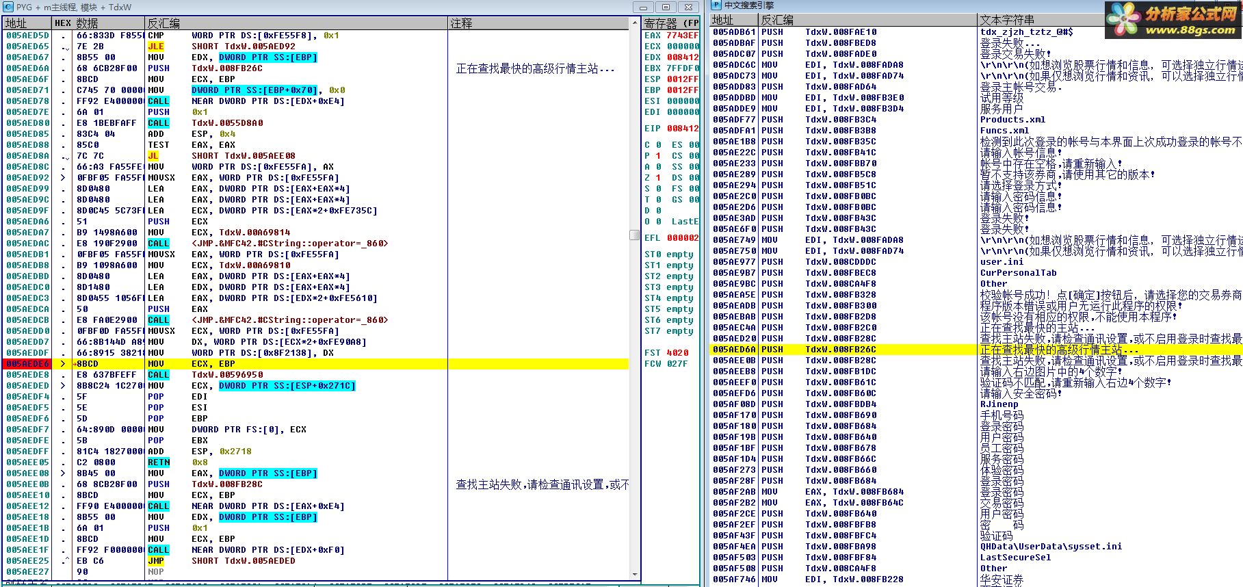Select the EIP register value
The image size is (1243, 587).
(x=683, y=129)
